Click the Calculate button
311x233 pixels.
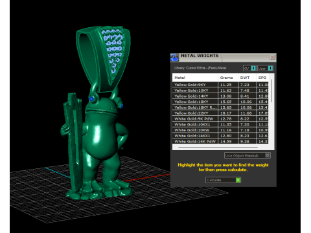tap(223, 180)
